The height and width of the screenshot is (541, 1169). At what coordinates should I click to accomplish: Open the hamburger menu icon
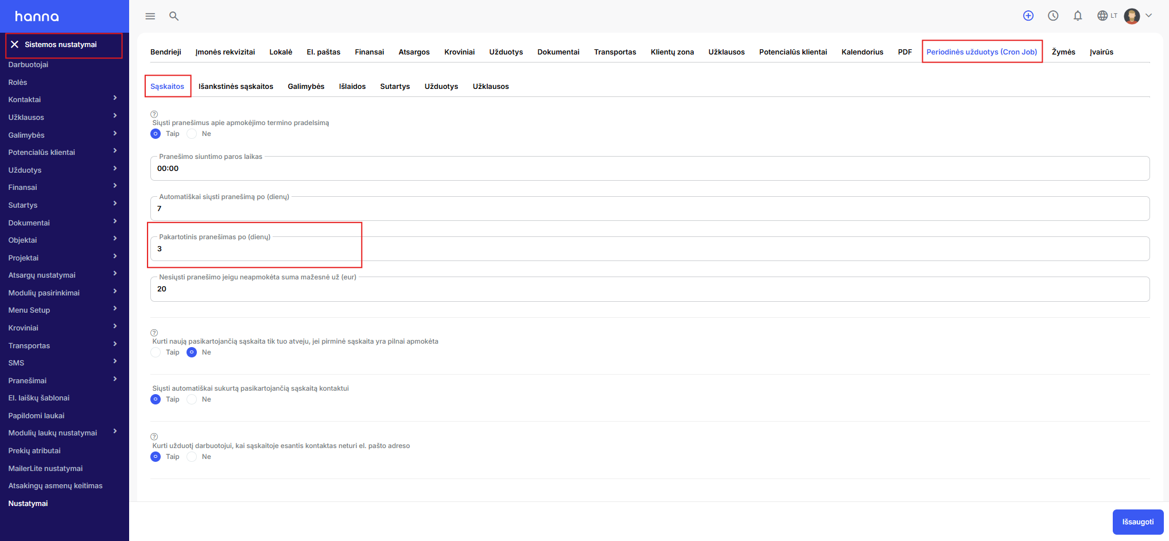(150, 16)
